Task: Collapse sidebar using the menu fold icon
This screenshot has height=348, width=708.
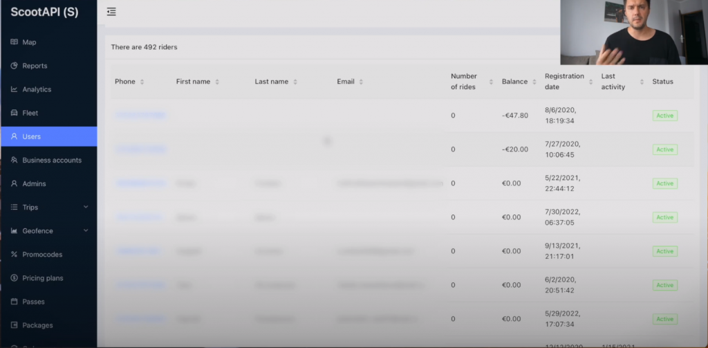Action: click(111, 12)
